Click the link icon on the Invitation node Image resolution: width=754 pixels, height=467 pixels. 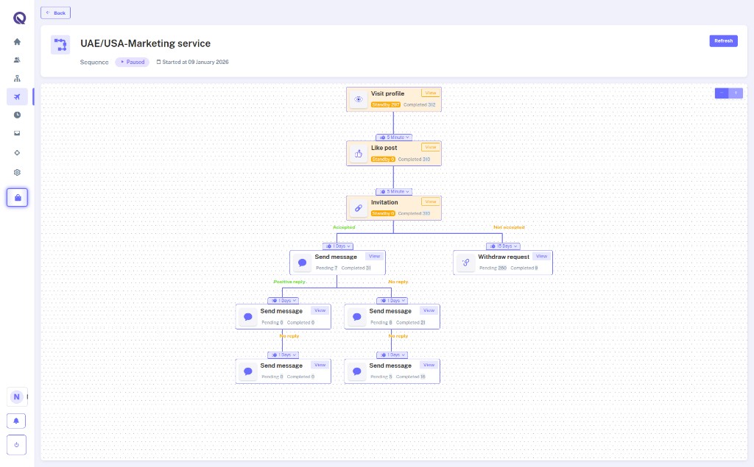tap(359, 207)
